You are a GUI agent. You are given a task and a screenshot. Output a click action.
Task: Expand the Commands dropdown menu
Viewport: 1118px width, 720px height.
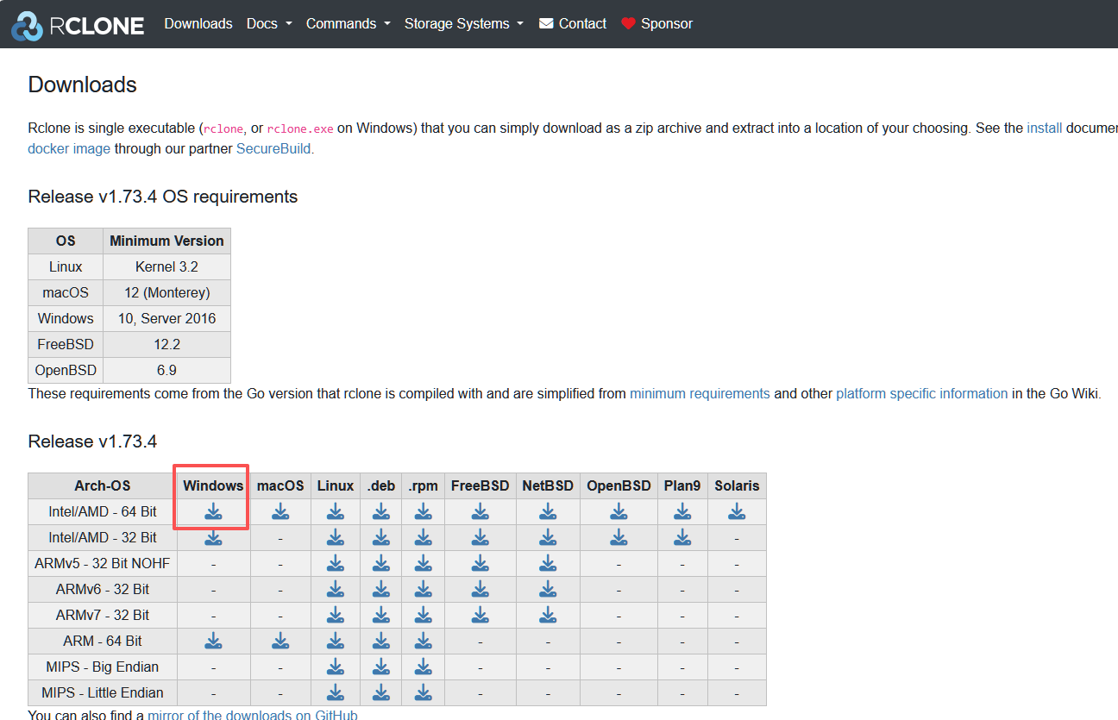349,24
